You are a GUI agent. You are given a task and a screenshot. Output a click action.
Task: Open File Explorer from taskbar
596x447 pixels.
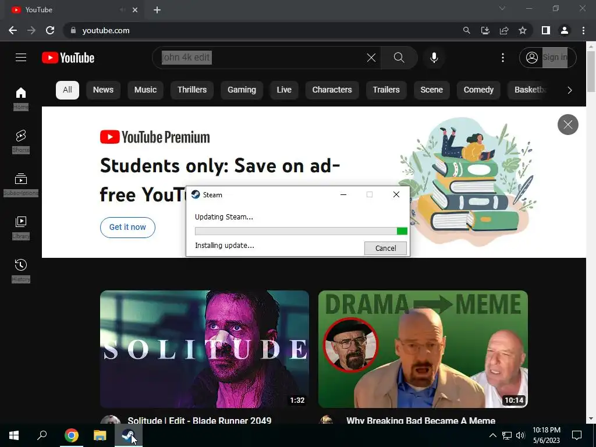point(100,435)
